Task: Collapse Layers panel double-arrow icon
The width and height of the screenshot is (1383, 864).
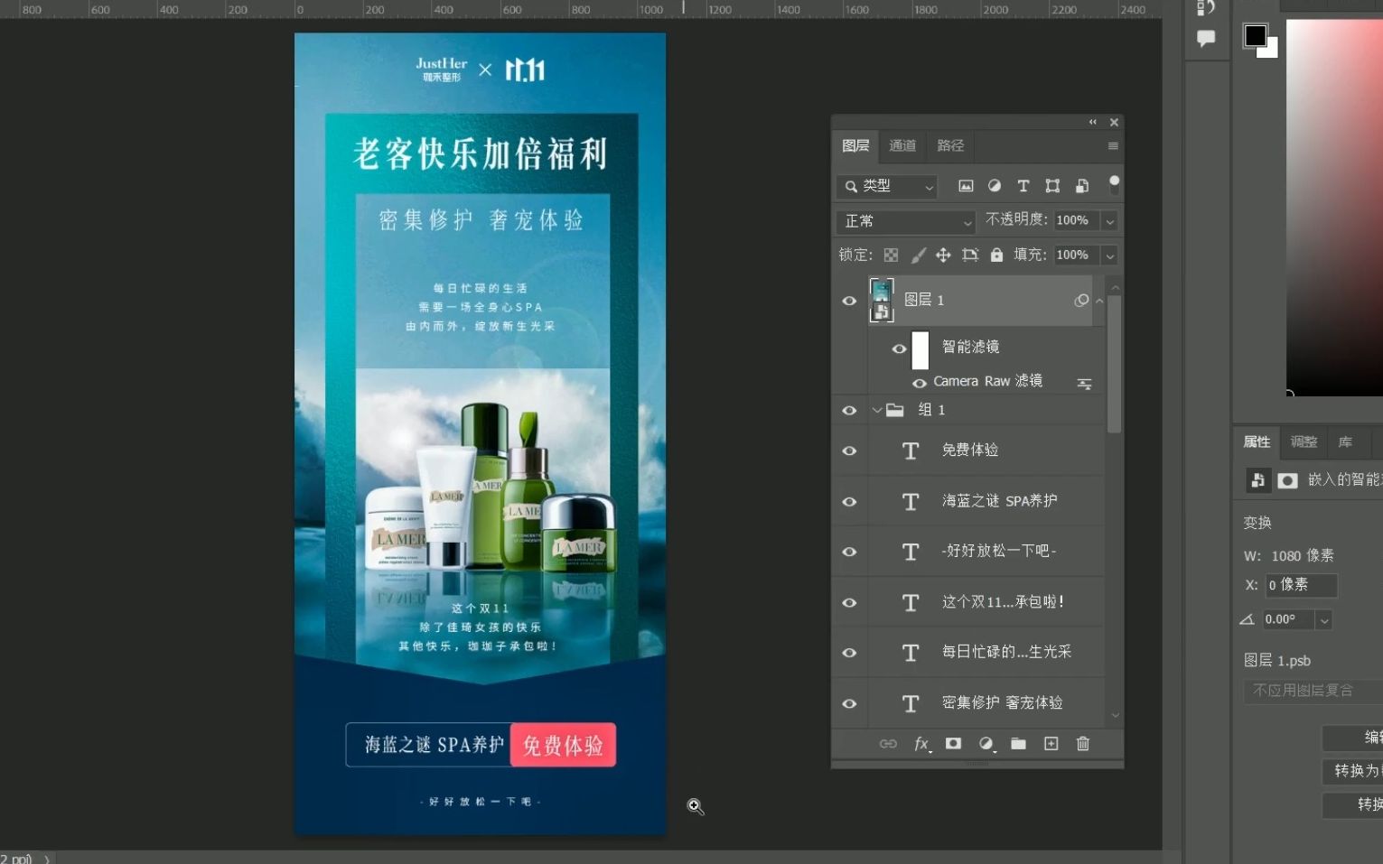Action: 1093,122
